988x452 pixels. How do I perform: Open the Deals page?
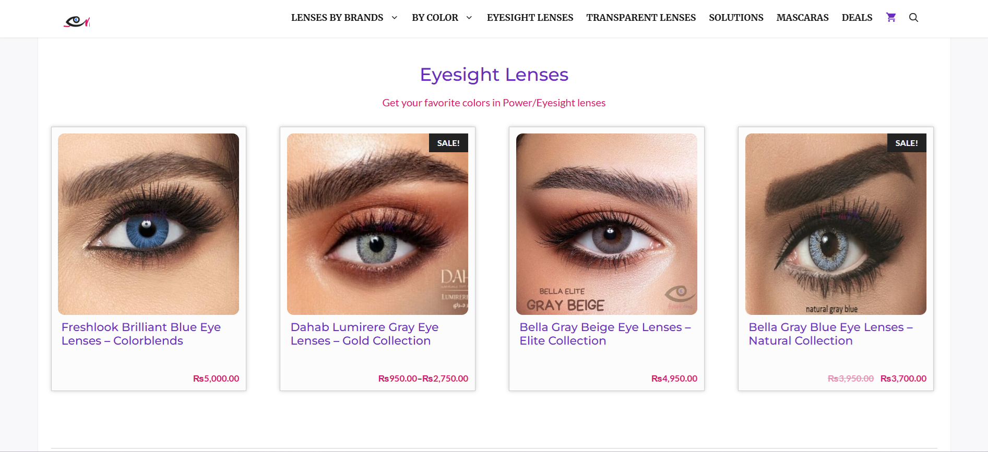pos(857,18)
